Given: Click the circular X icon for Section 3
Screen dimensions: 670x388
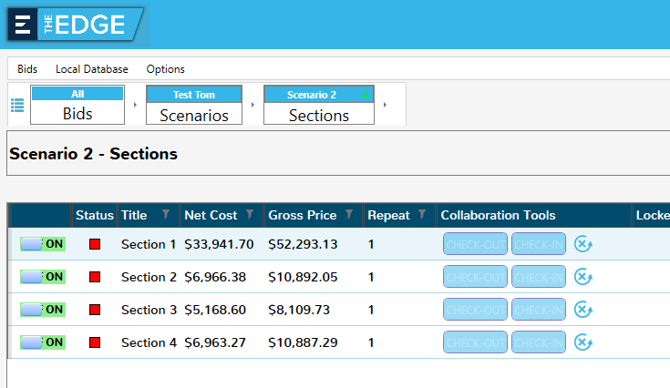Looking at the screenshot, I should pyautogui.click(x=583, y=310).
